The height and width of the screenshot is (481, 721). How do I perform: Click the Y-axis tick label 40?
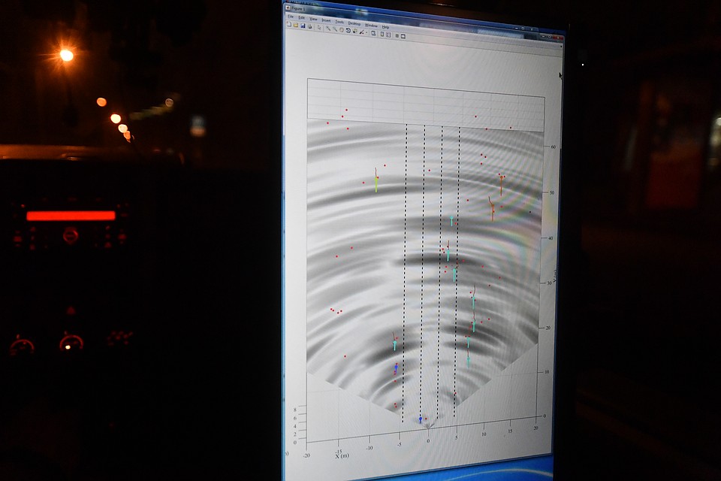pos(551,238)
